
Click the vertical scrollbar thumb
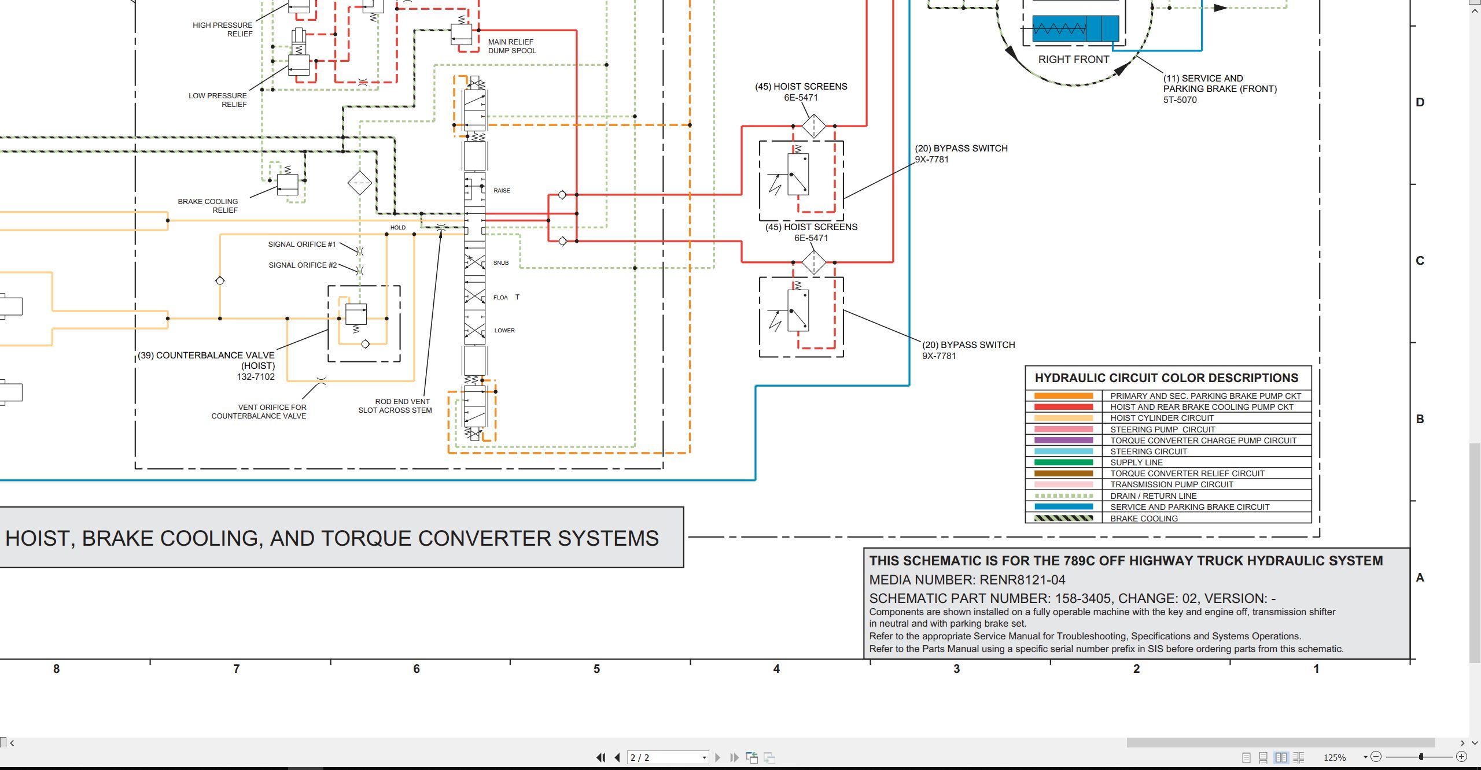coord(1475,553)
